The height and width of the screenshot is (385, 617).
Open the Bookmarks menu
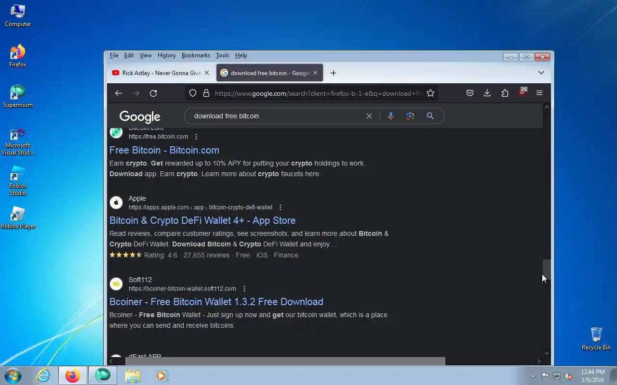[196, 55]
